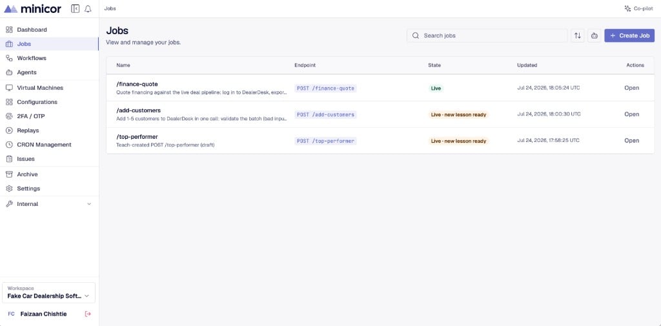Click the POST /finance-quote endpoint badge
Viewport: 661px width, 326px height.
[325, 88]
